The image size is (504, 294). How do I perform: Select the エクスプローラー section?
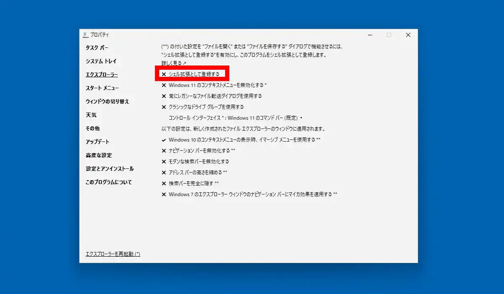click(102, 75)
